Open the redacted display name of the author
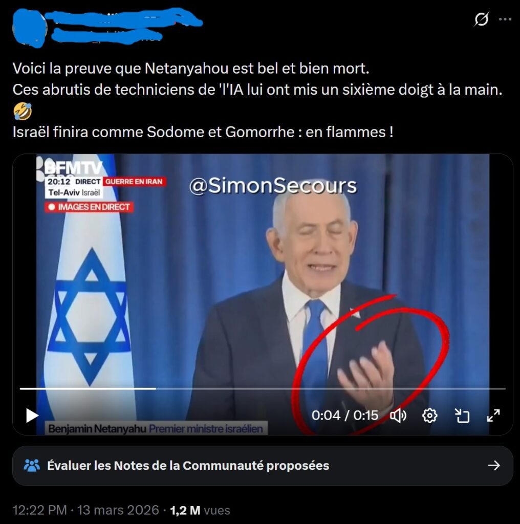The height and width of the screenshot is (524, 520). coord(124,19)
